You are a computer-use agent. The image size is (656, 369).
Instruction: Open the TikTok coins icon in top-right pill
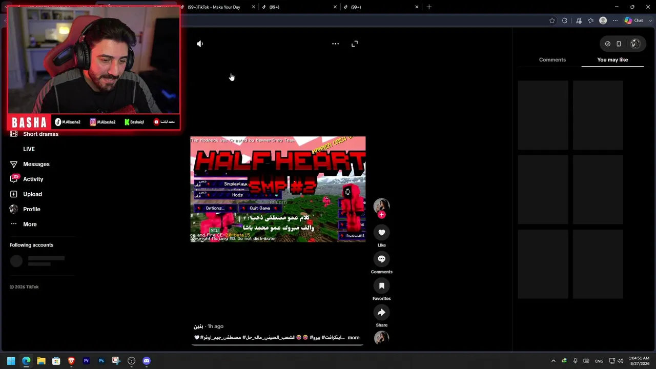pyautogui.click(x=608, y=44)
